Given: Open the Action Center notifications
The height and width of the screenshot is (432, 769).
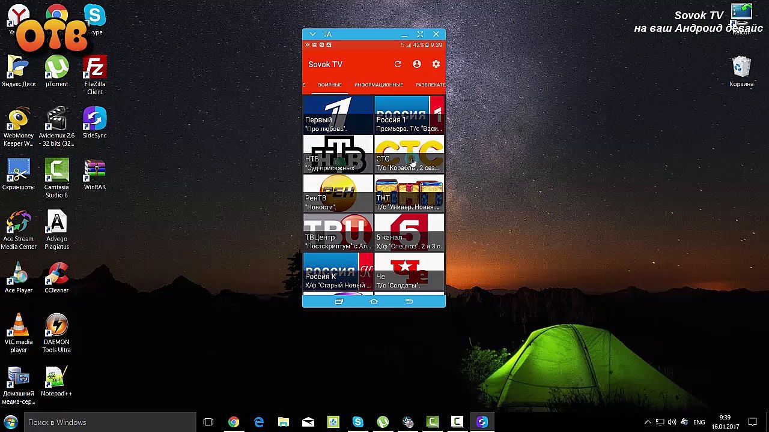Looking at the screenshot, I should click(753, 422).
